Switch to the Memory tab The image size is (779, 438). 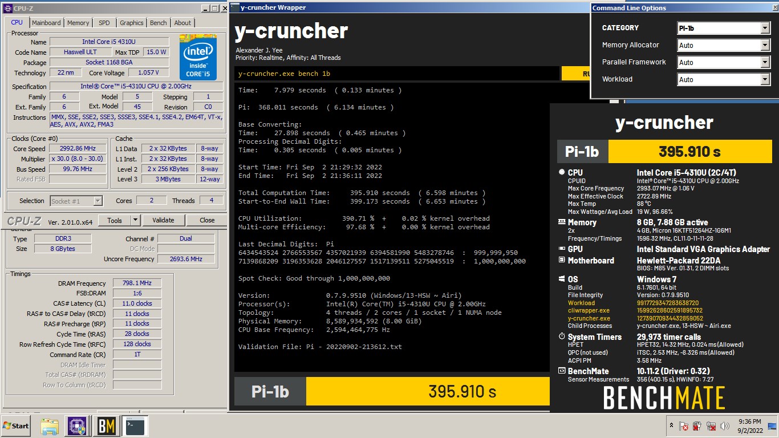[78, 23]
